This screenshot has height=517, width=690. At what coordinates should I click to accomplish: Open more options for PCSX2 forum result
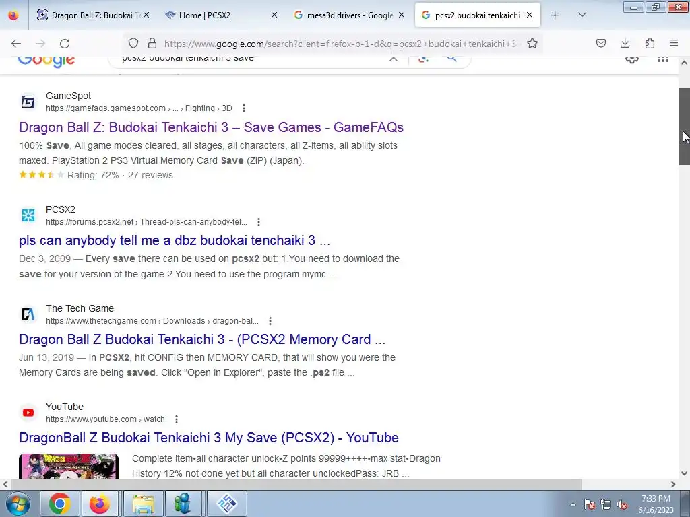coord(259,222)
